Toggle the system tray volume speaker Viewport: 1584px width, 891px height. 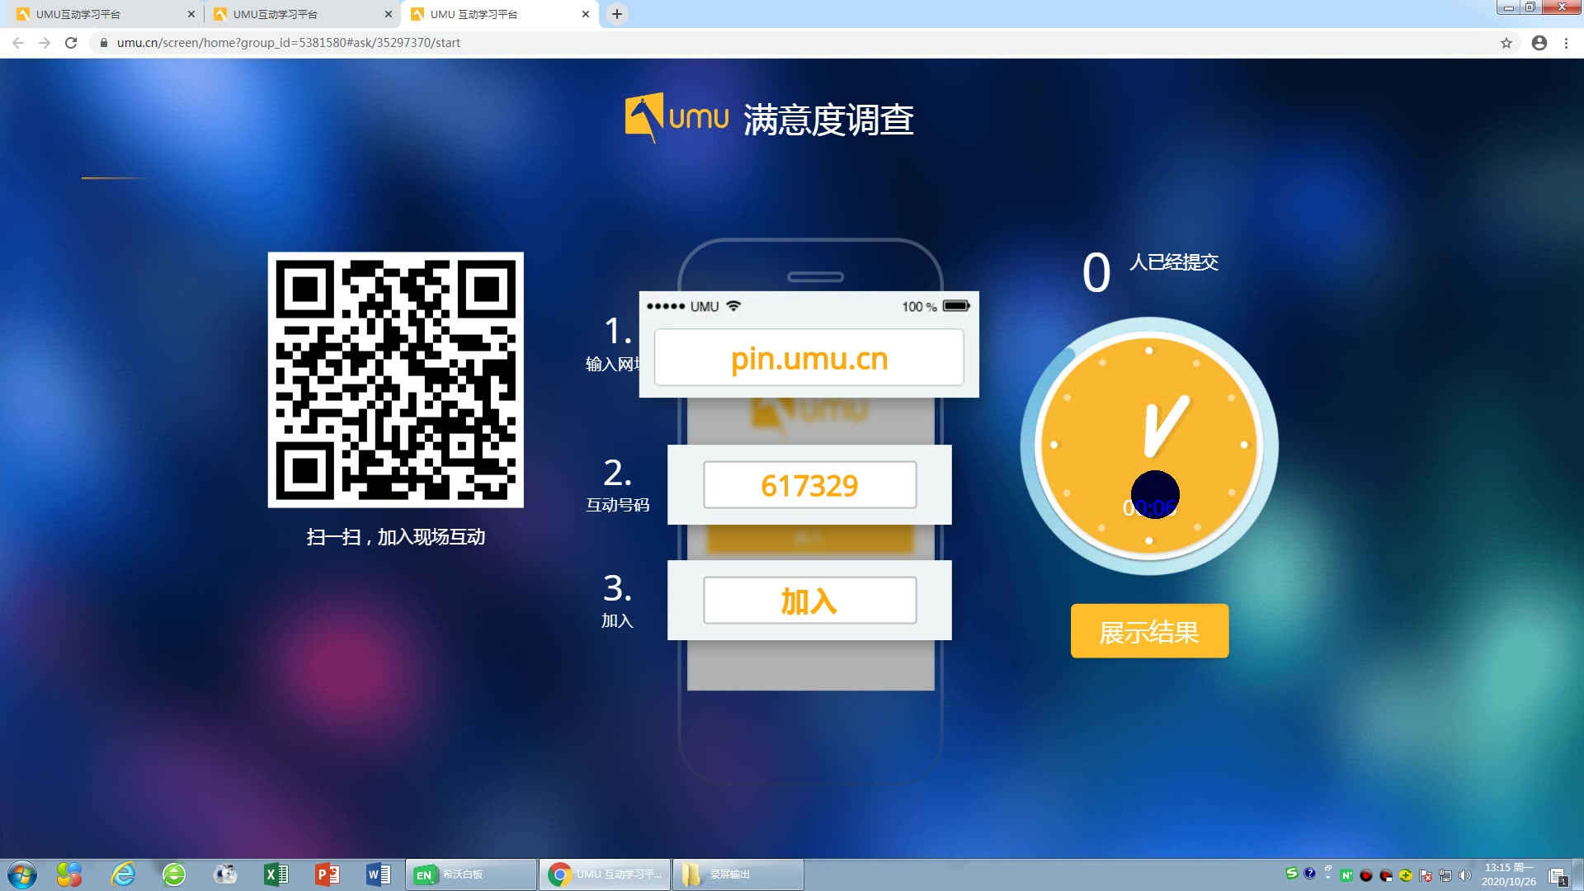pos(1464,875)
